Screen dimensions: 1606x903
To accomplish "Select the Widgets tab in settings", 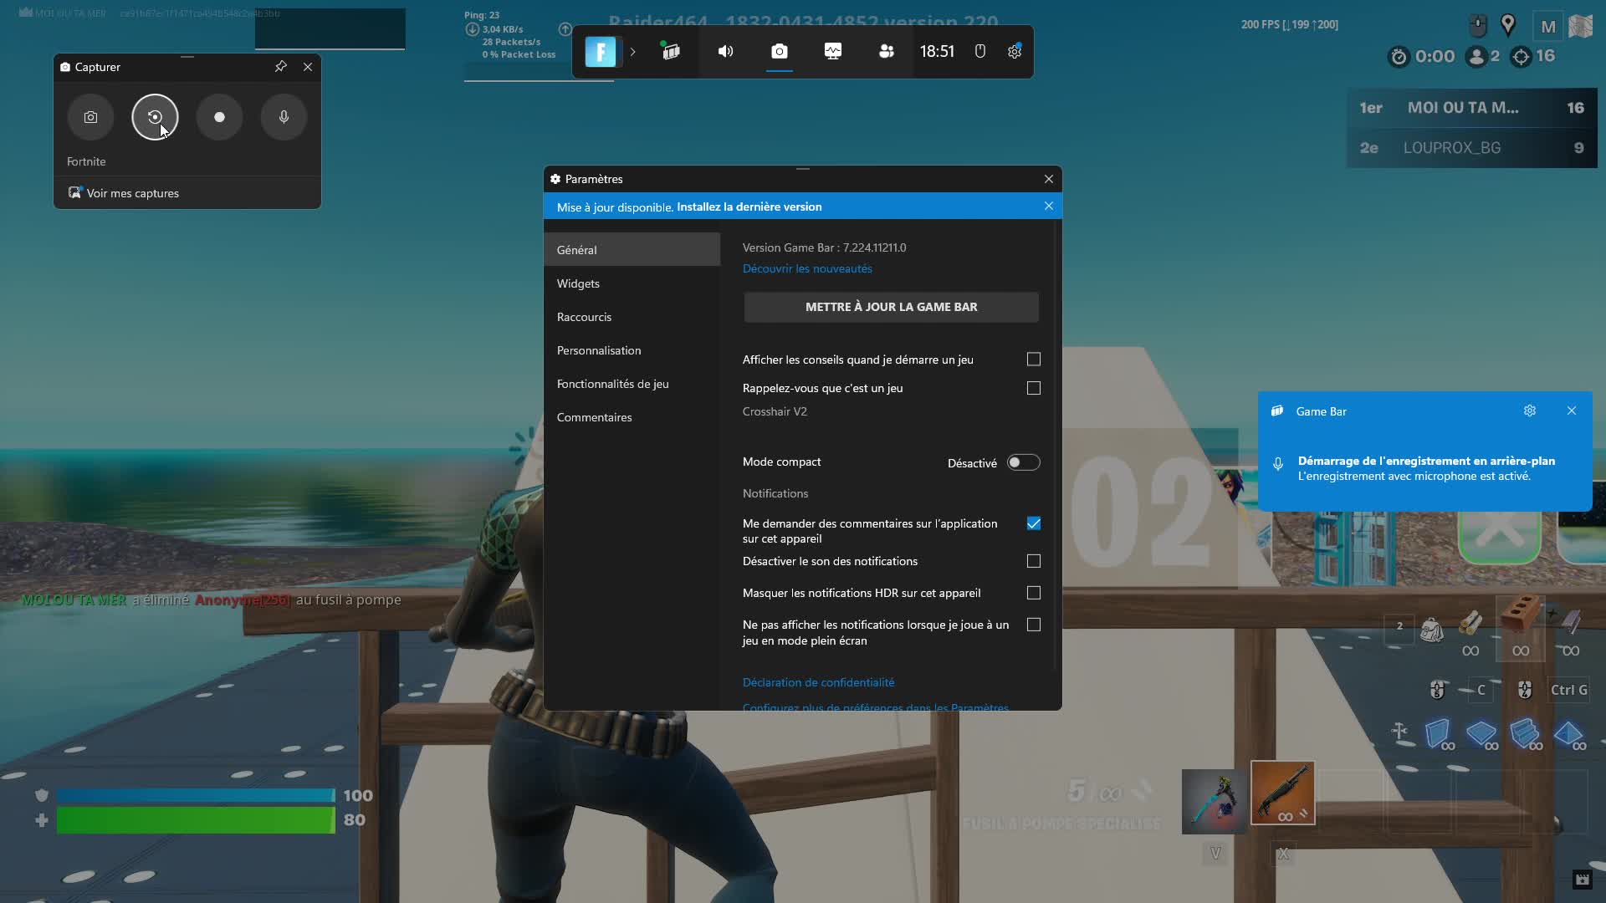I will click(x=632, y=283).
